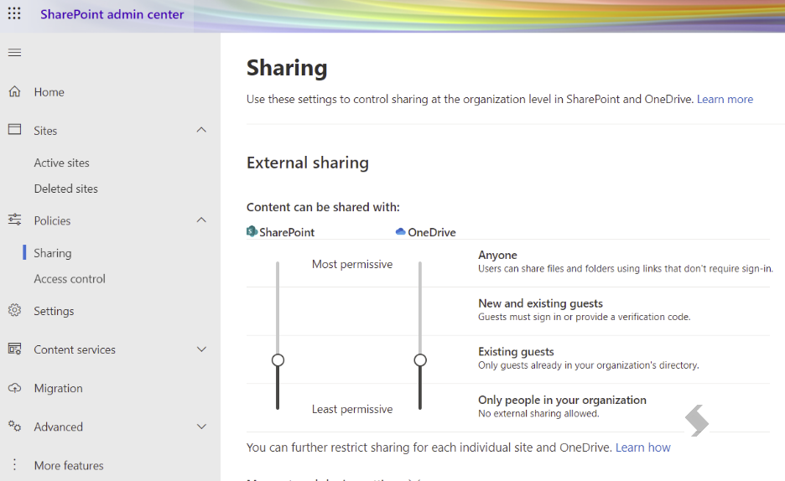Open More features navigation item
This screenshot has width=785, height=481.
(x=69, y=466)
